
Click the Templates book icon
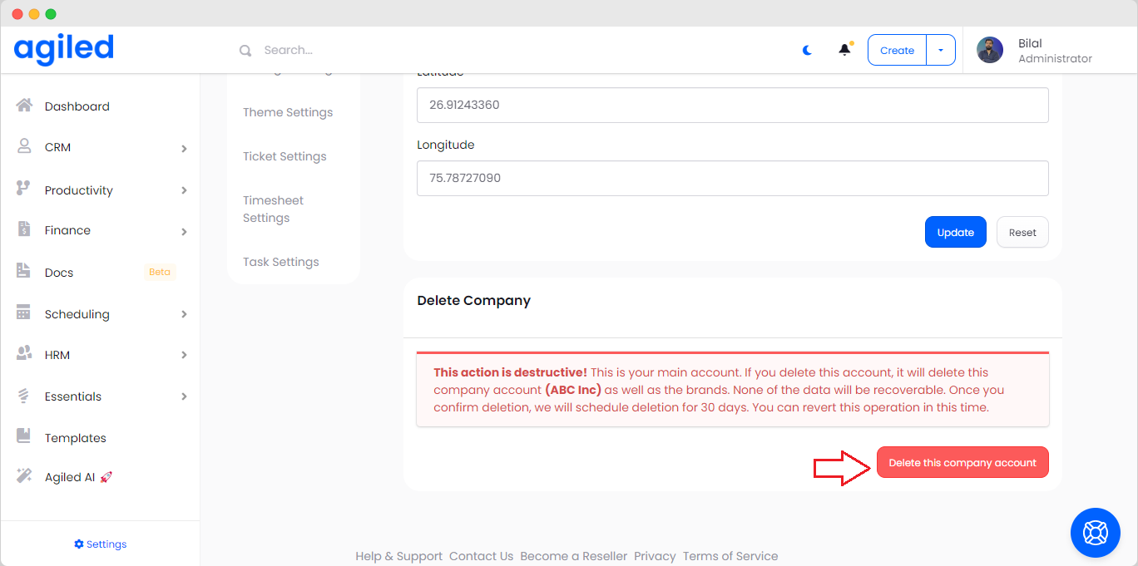pos(24,437)
